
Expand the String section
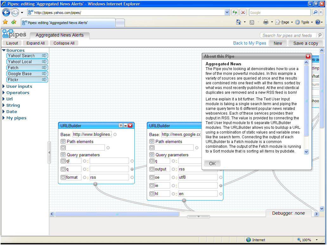coord(3,105)
